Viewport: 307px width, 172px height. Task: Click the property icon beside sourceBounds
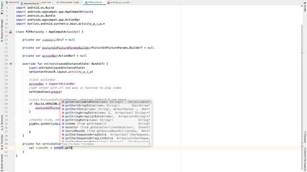tap(63, 131)
